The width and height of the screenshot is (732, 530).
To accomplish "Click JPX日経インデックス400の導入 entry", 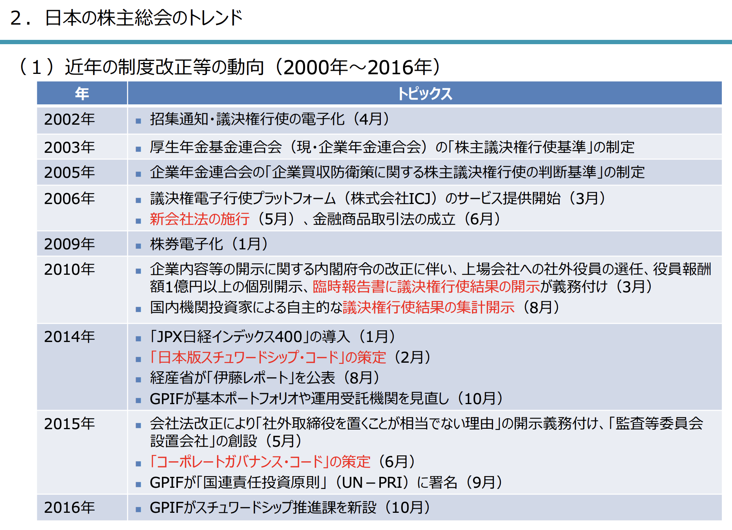I will coord(273,336).
